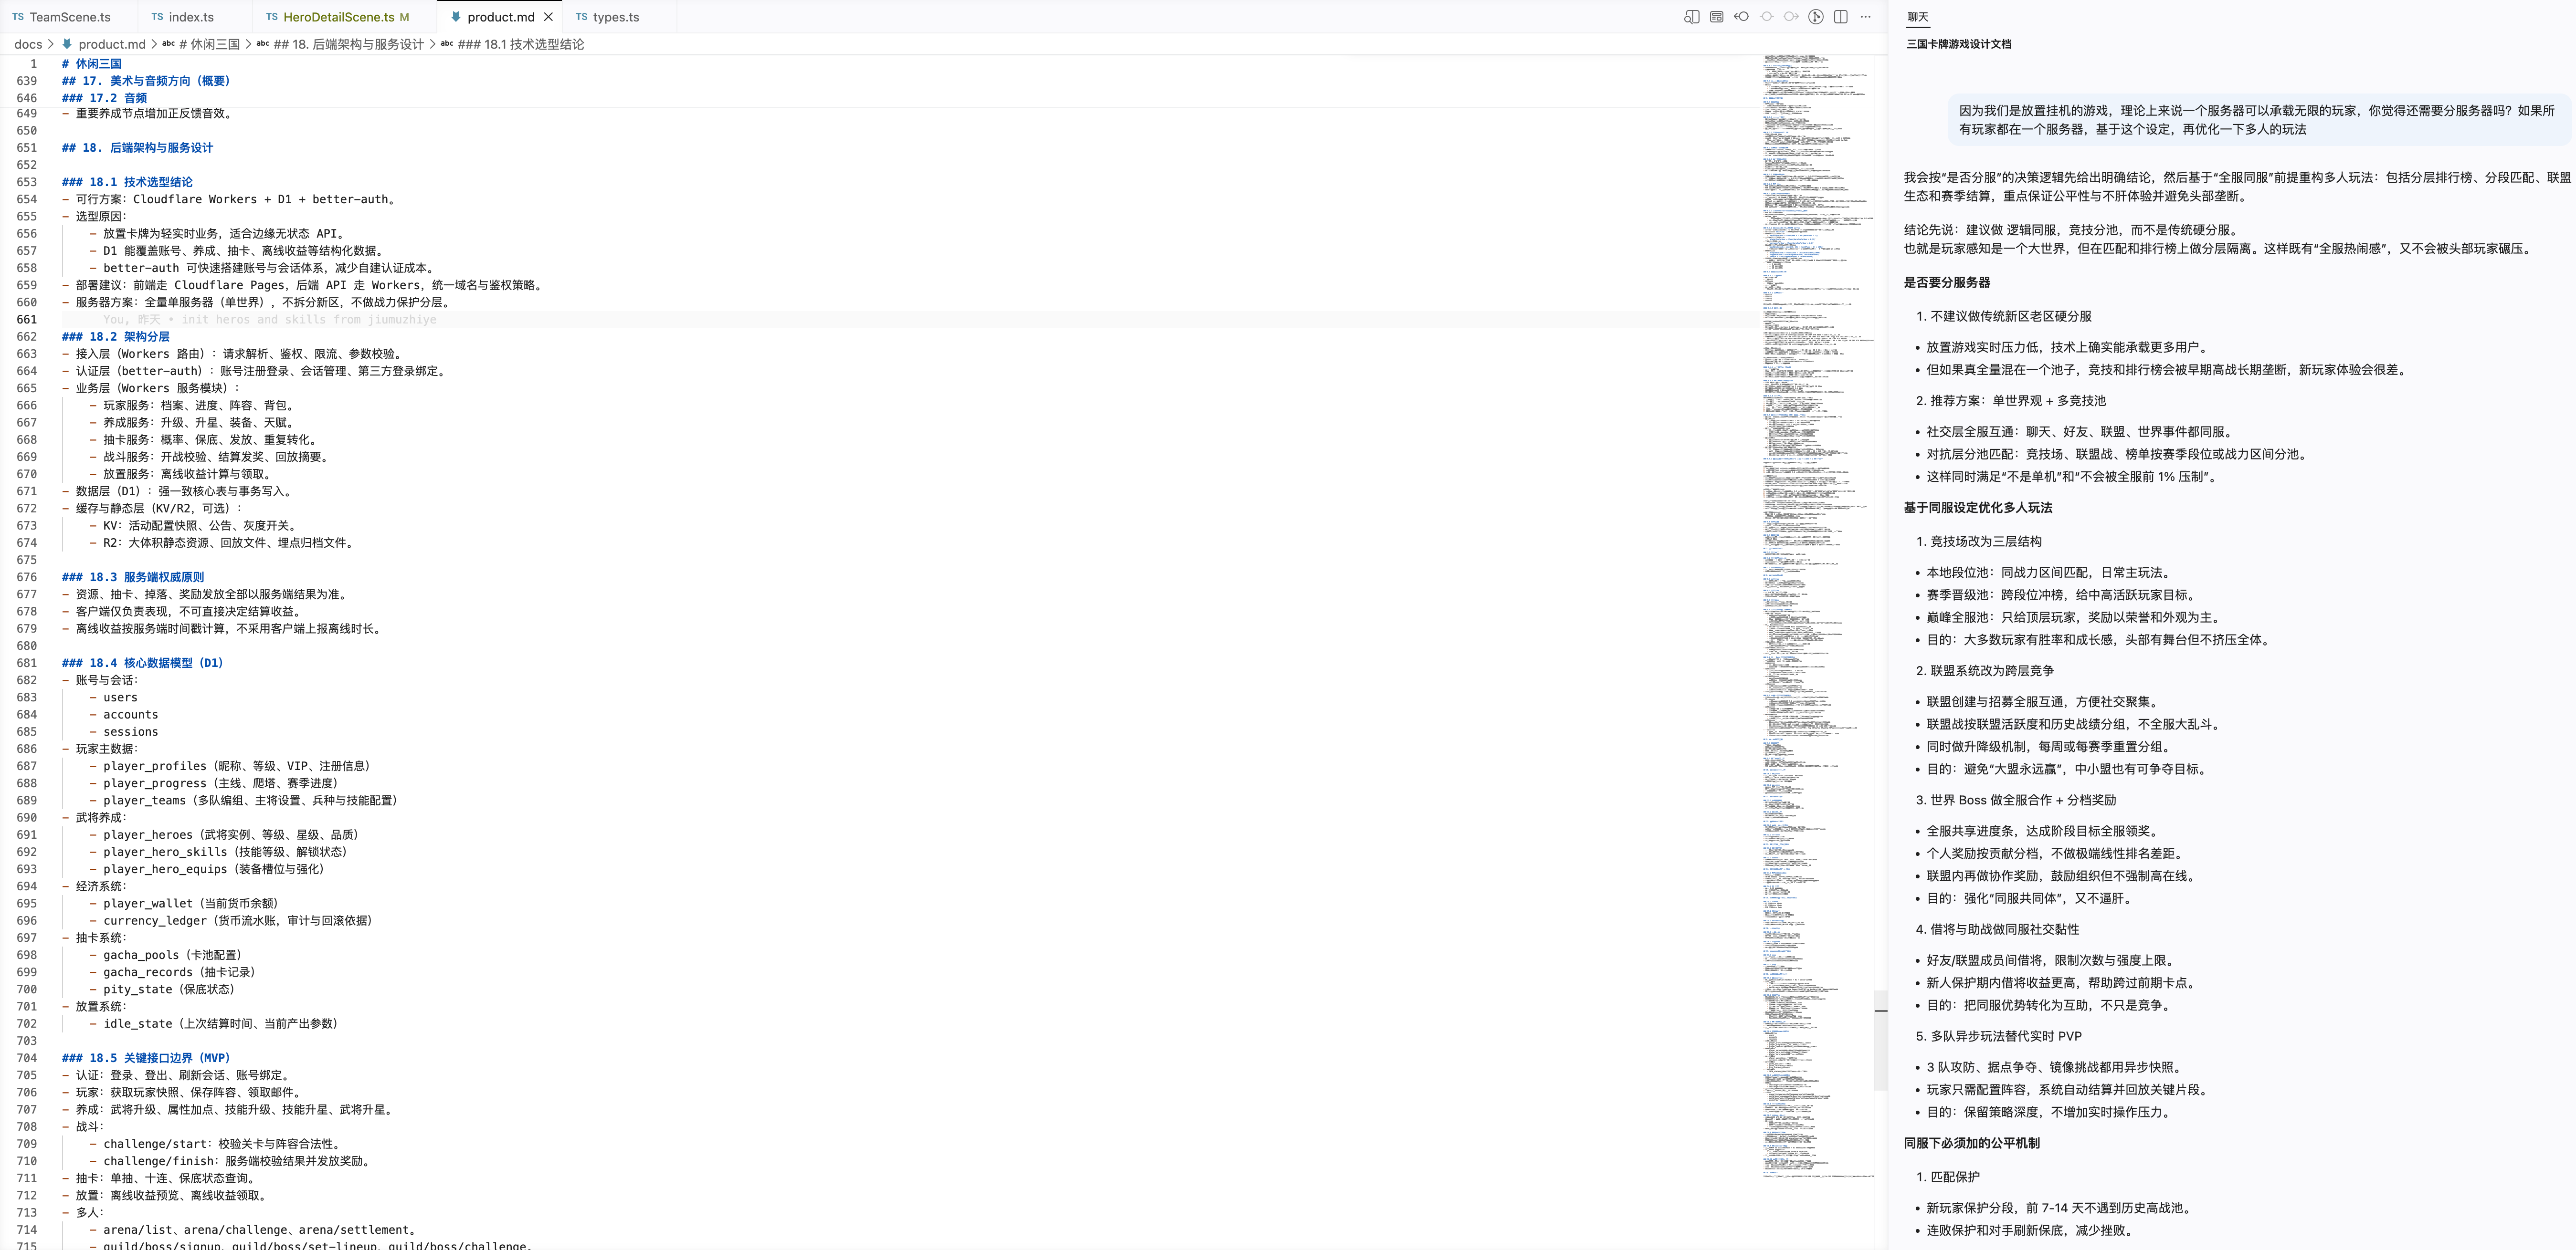2576x1250 pixels.
Task: Click the show preview layout icon
Action: (x=1717, y=17)
